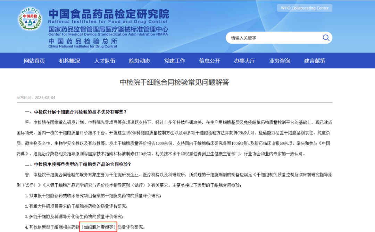Click the article title 中检院干细胞合同检验常见问题解答
This screenshot has width=375, height=232.
click(x=174, y=82)
